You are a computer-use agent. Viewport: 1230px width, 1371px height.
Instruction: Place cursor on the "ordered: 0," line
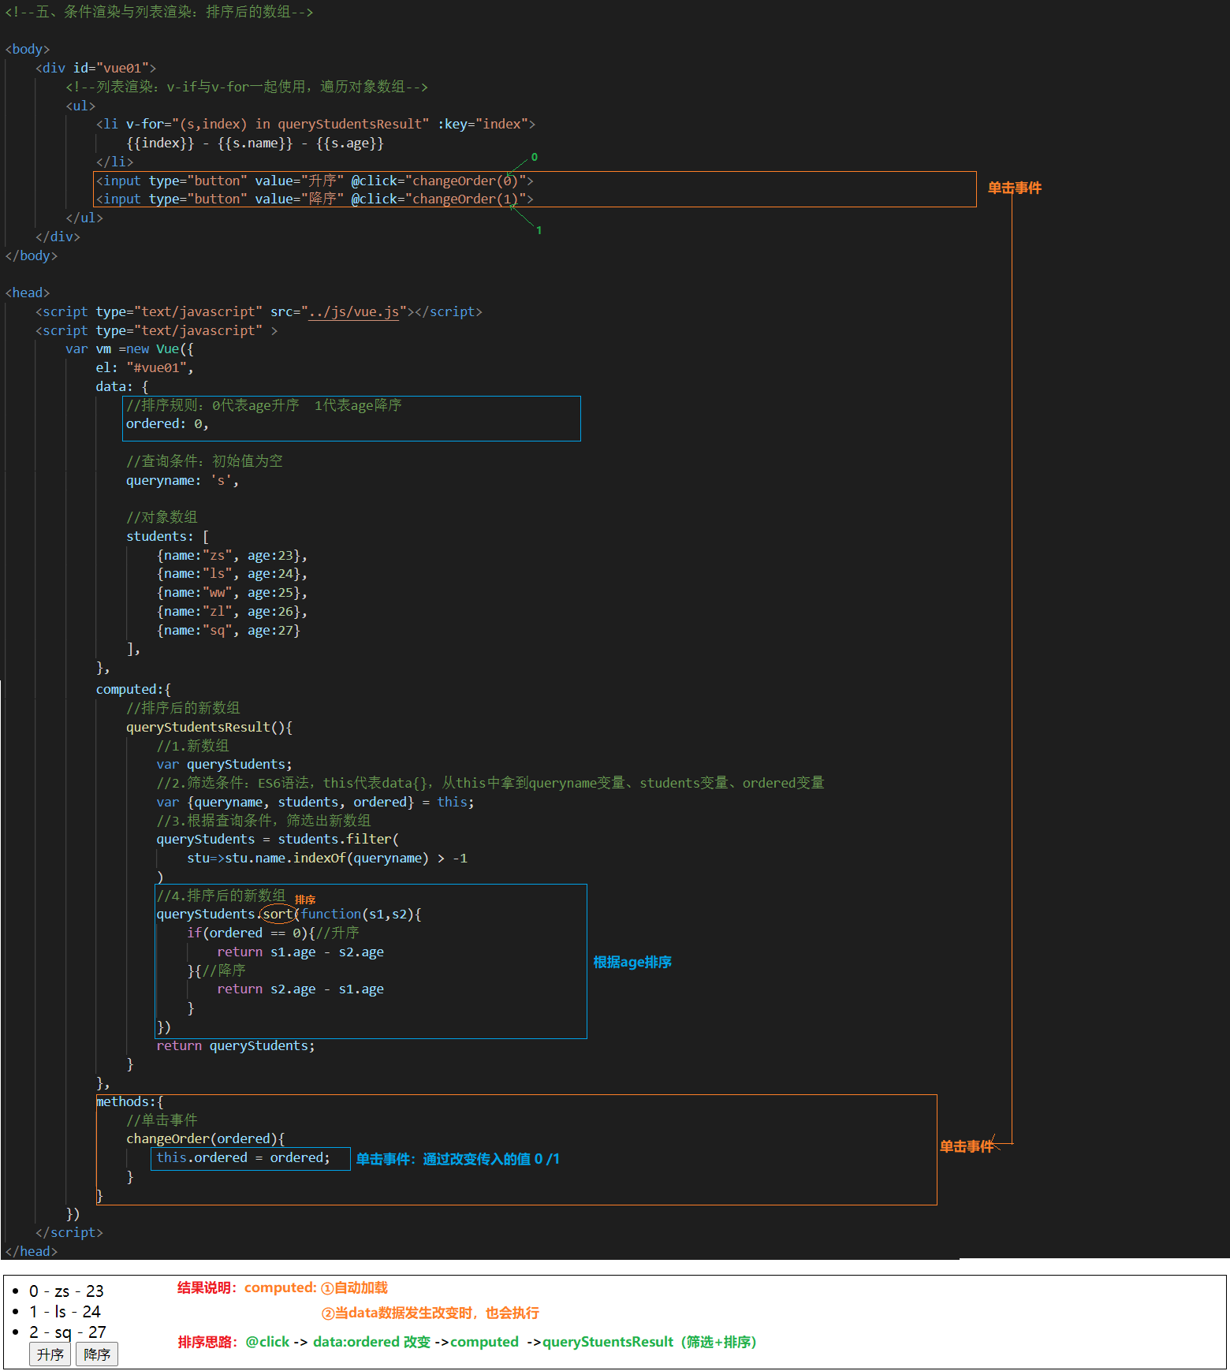(x=166, y=424)
